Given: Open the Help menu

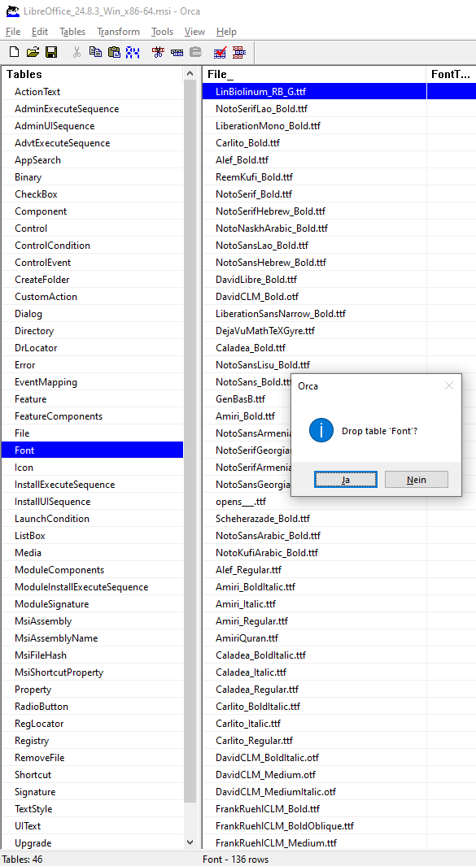Looking at the screenshot, I should coord(226,32).
